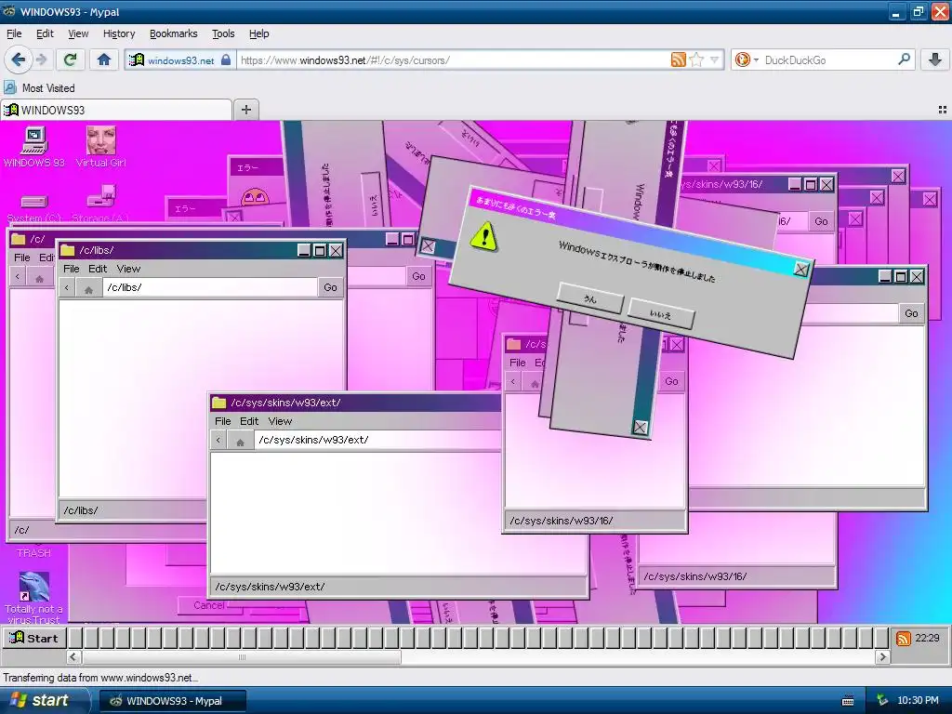Click the back arrow in the /c/ window
The image size is (952, 714).
[18, 277]
